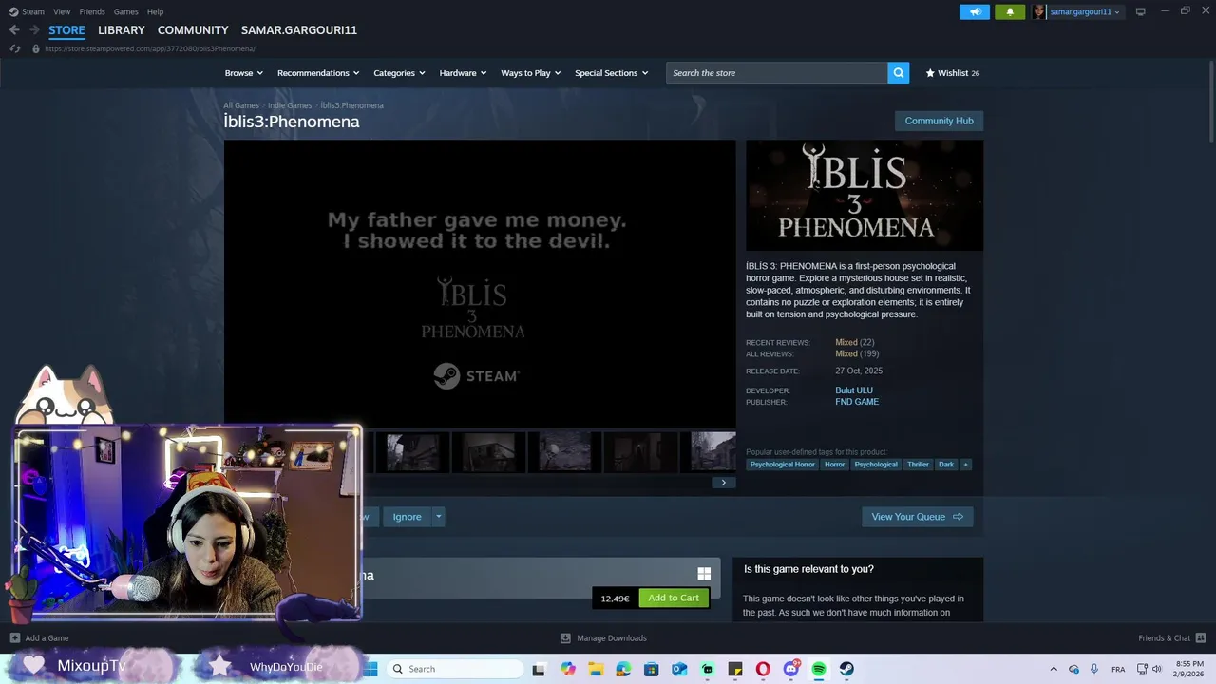Open the Ignore options dropdown arrow

click(x=438, y=517)
